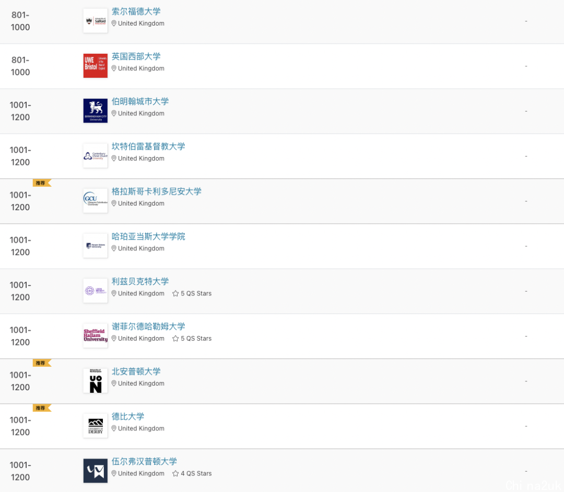Image resolution: width=564 pixels, height=492 pixels.
Task: Click the University of Derby logo
Action: pyautogui.click(x=96, y=426)
